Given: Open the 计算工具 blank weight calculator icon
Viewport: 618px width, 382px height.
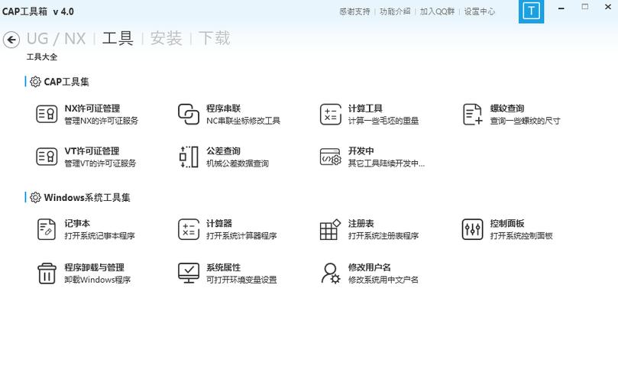Looking at the screenshot, I should coord(330,115).
